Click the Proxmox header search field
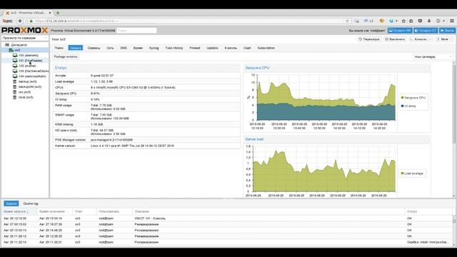This screenshot has width=457, height=257. pos(136,30)
